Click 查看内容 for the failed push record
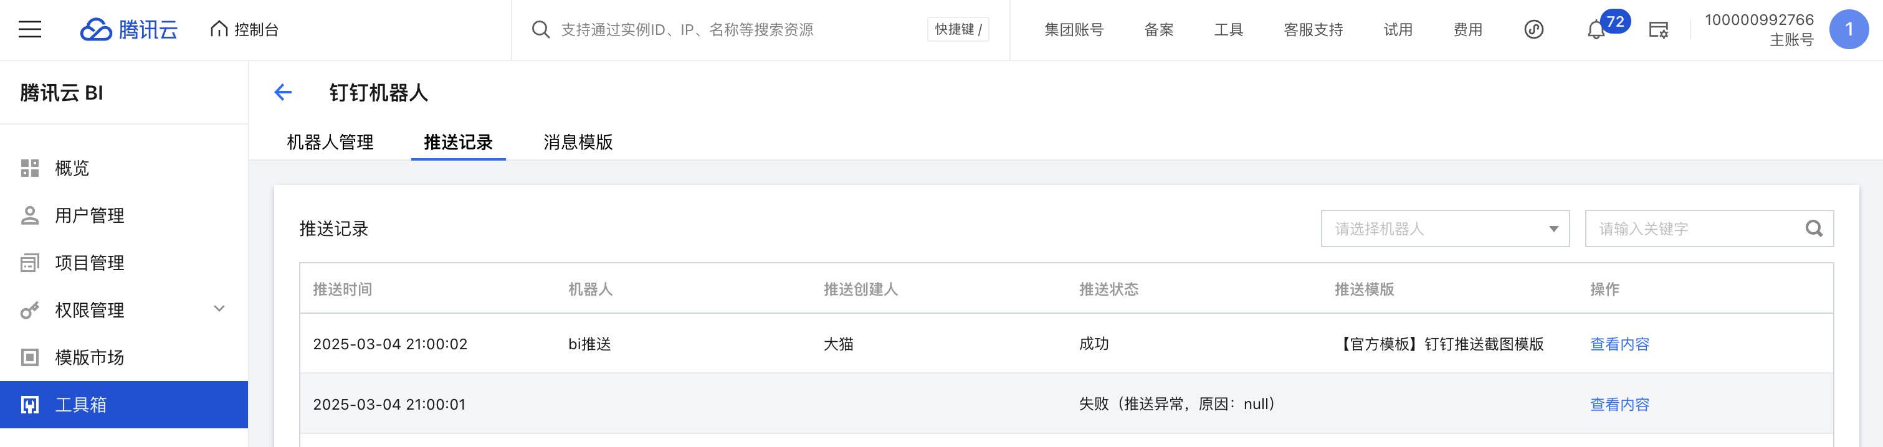This screenshot has width=1883, height=447. [1619, 405]
